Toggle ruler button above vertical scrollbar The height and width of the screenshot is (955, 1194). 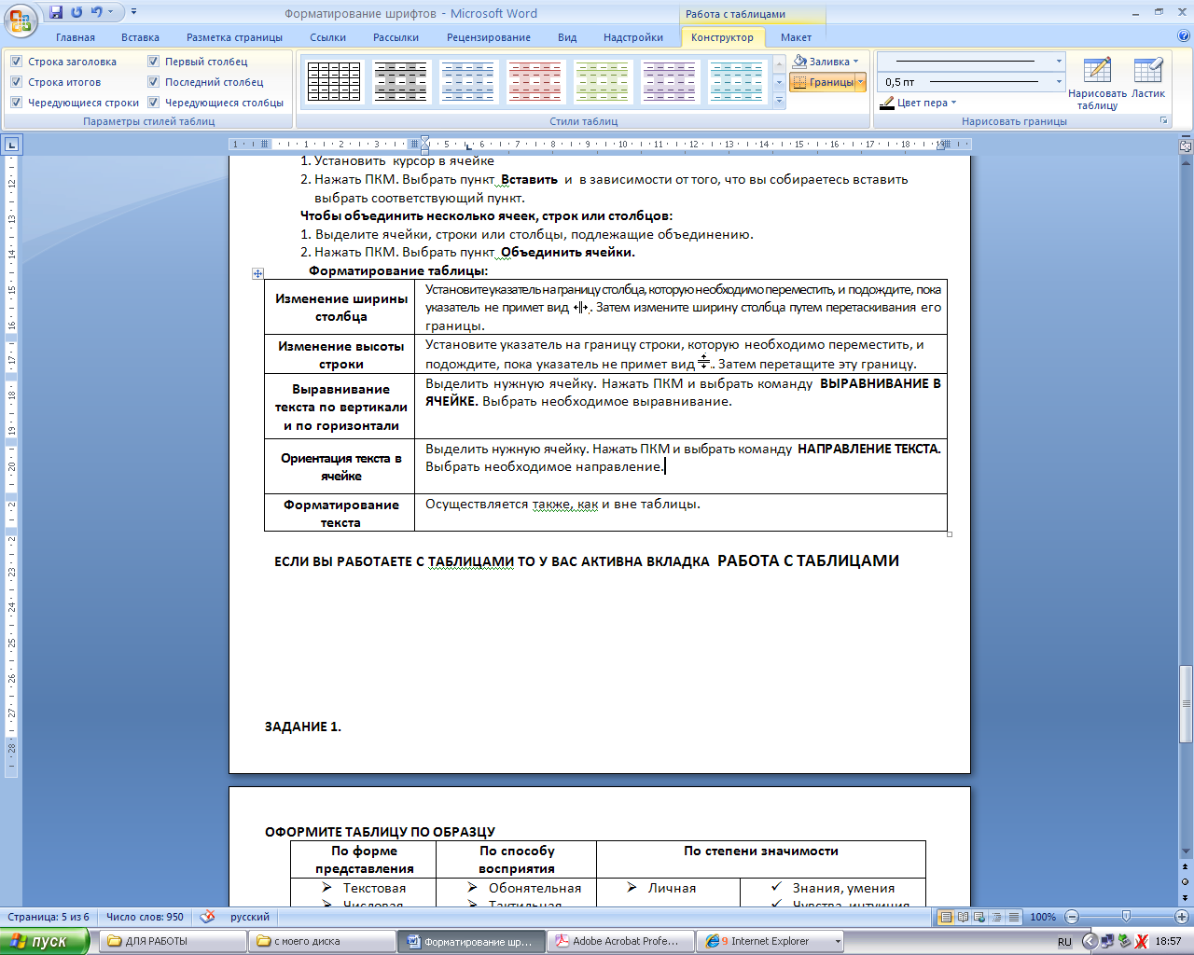(1186, 146)
